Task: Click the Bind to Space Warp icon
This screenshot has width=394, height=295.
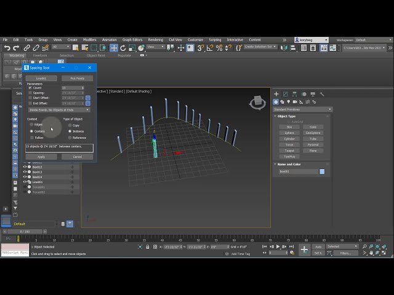Action: pos(45,48)
